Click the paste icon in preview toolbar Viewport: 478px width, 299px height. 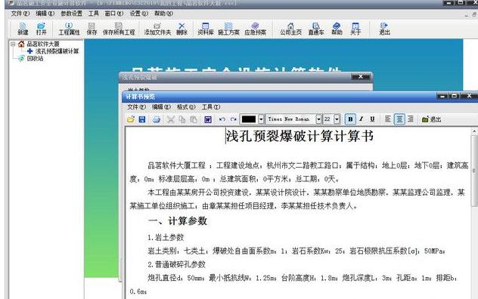[x=194, y=119]
